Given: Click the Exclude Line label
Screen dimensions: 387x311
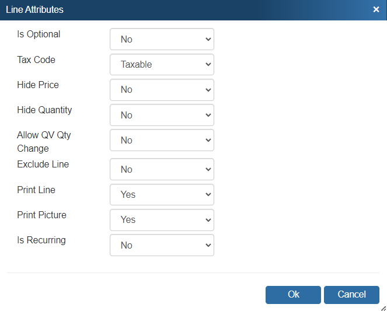Looking at the screenshot, I should point(43,164).
